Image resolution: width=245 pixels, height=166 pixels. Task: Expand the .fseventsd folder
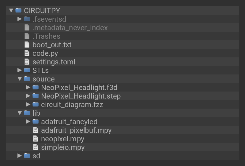coord(20,19)
